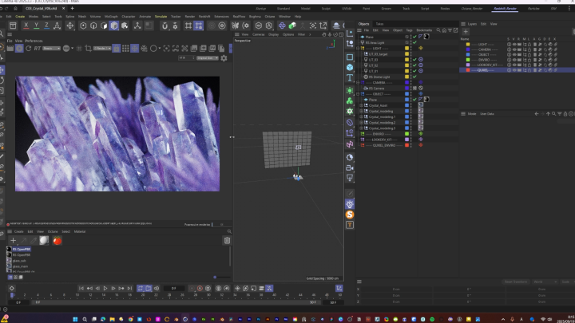The width and height of the screenshot is (575, 323).
Task: Click the crystal render preview image
Action: (x=117, y=134)
